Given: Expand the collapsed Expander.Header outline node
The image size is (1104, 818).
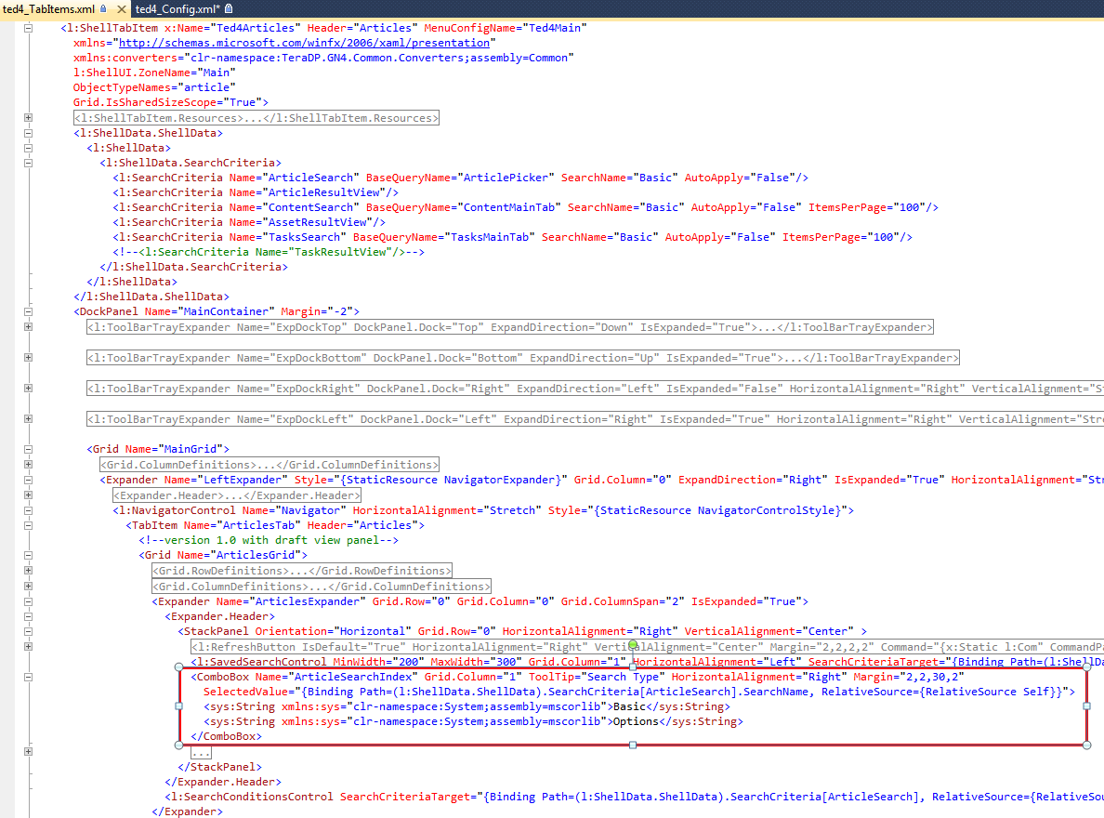Looking at the screenshot, I should click(28, 495).
